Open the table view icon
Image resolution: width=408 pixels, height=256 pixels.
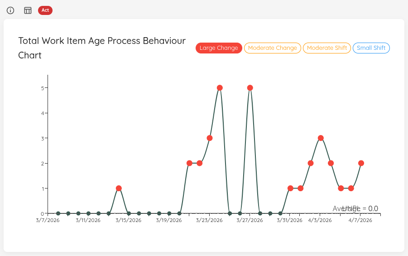tap(28, 10)
